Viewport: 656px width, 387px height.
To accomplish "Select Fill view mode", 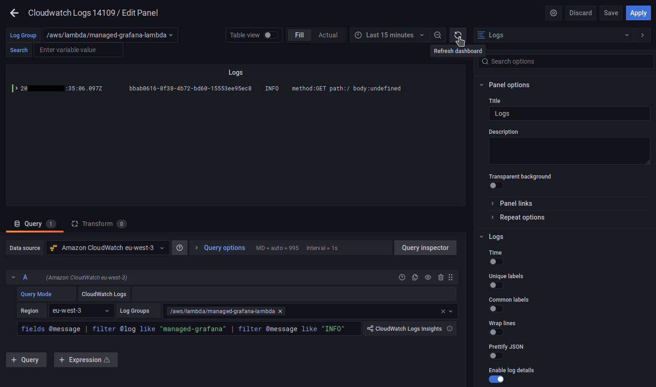I will (299, 35).
